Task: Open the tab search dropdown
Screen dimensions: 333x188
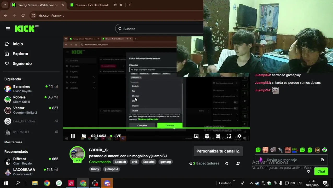Action: 5,5
